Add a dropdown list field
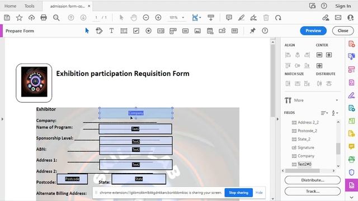Viewport: 358px width, 201px height. pos(173,31)
